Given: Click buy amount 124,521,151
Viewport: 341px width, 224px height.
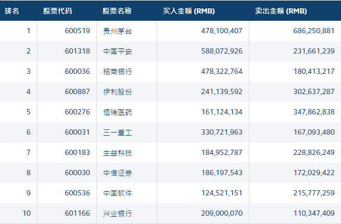Looking at the screenshot, I should (x=222, y=193).
